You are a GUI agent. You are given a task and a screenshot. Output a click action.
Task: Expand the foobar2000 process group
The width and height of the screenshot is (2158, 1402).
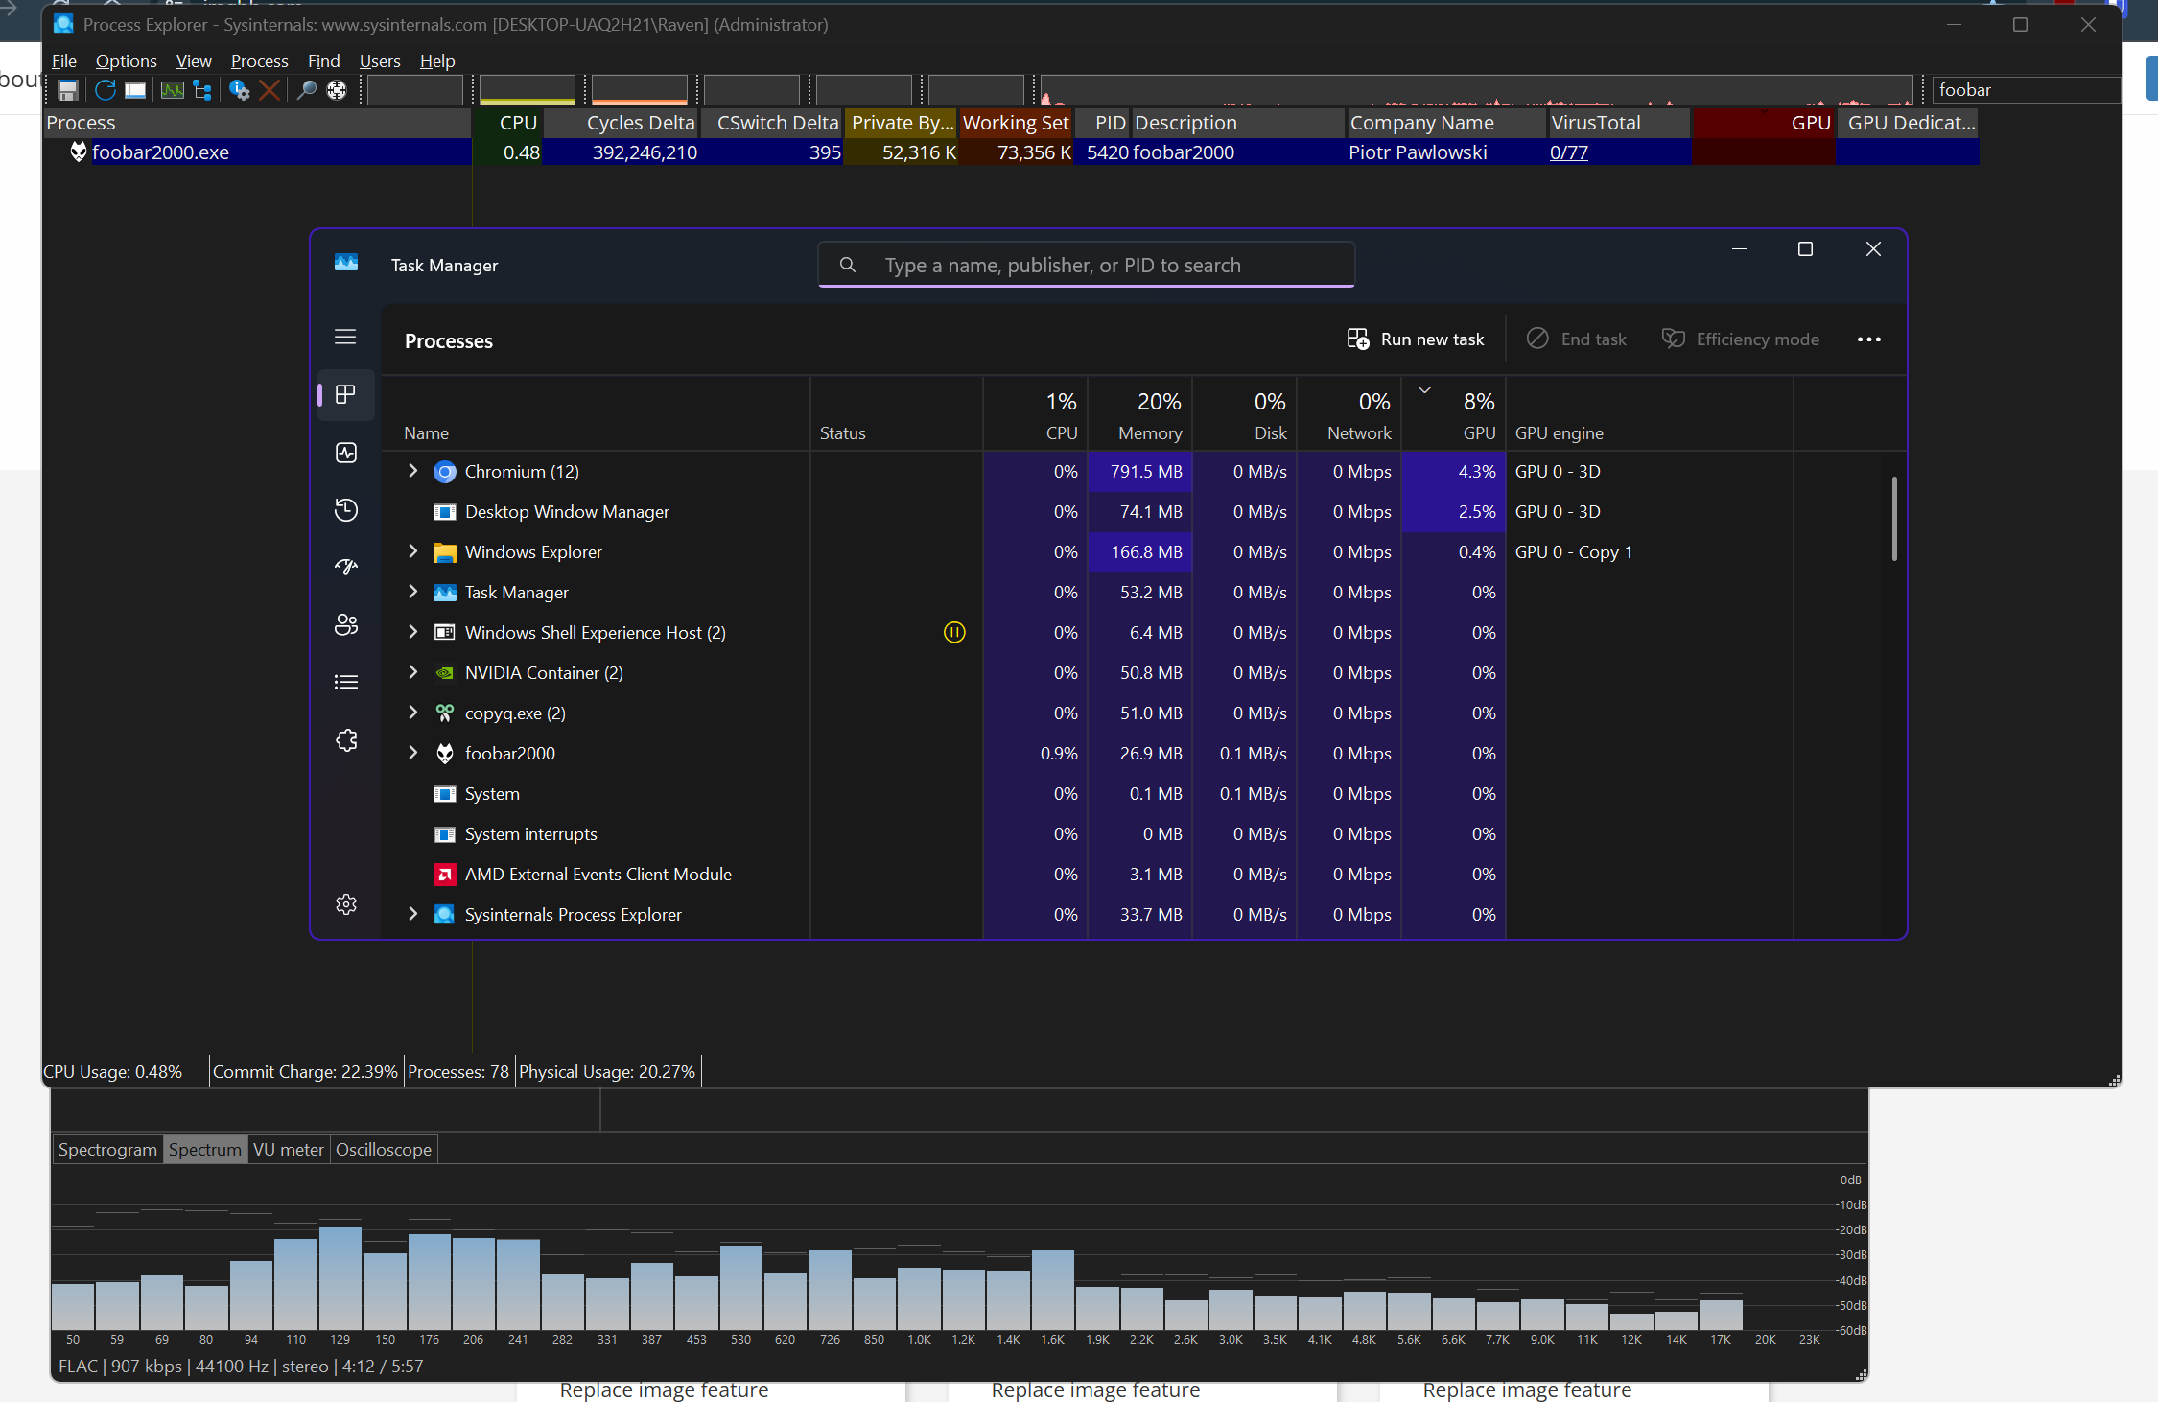(413, 753)
